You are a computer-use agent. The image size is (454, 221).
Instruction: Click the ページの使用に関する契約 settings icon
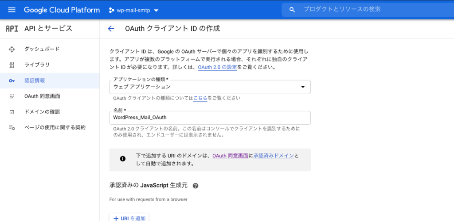click(12, 127)
